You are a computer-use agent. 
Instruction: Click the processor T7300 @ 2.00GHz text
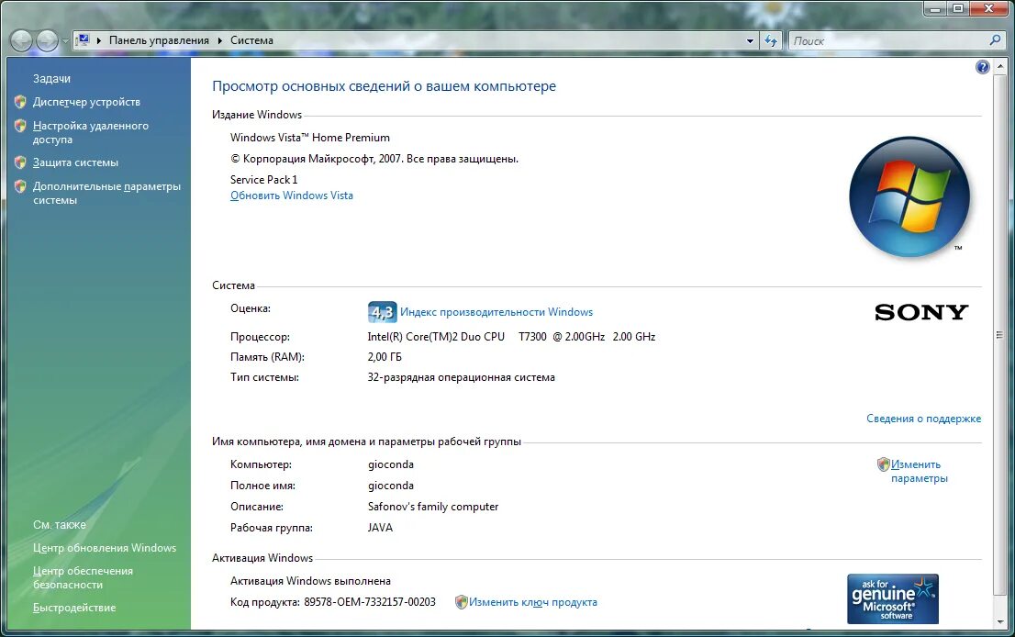(x=562, y=337)
